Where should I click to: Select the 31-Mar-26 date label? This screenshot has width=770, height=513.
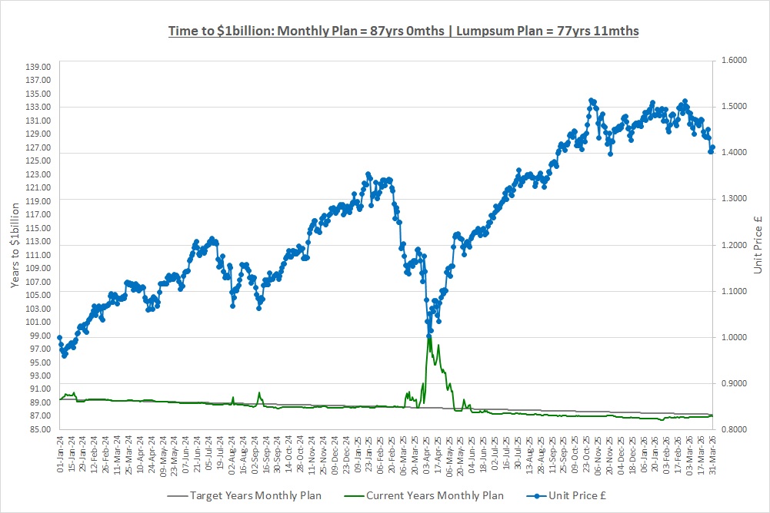pyautogui.click(x=713, y=457)
